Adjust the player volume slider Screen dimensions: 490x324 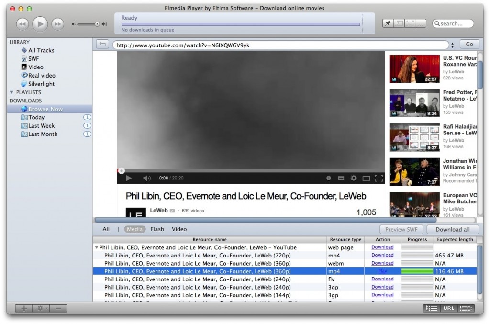coord(88,24)
